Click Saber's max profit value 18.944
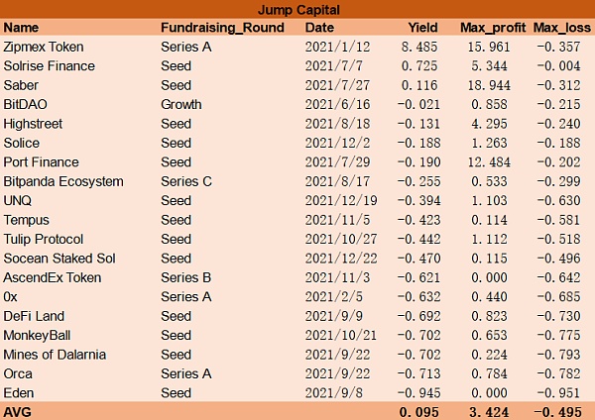 click(x=502, y=85)
